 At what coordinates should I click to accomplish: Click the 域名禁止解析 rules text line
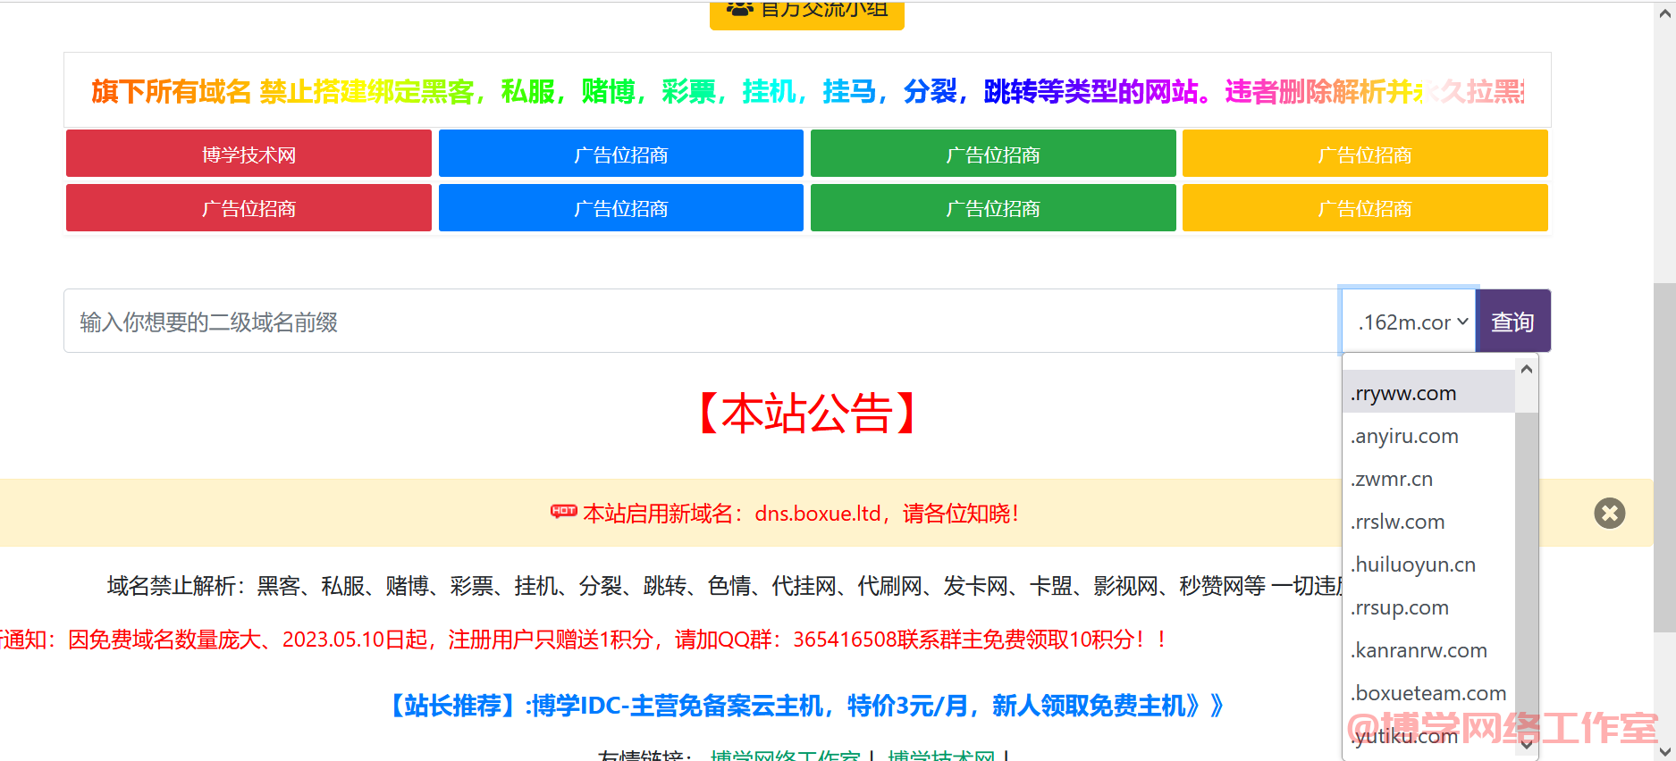click(724, 586)
